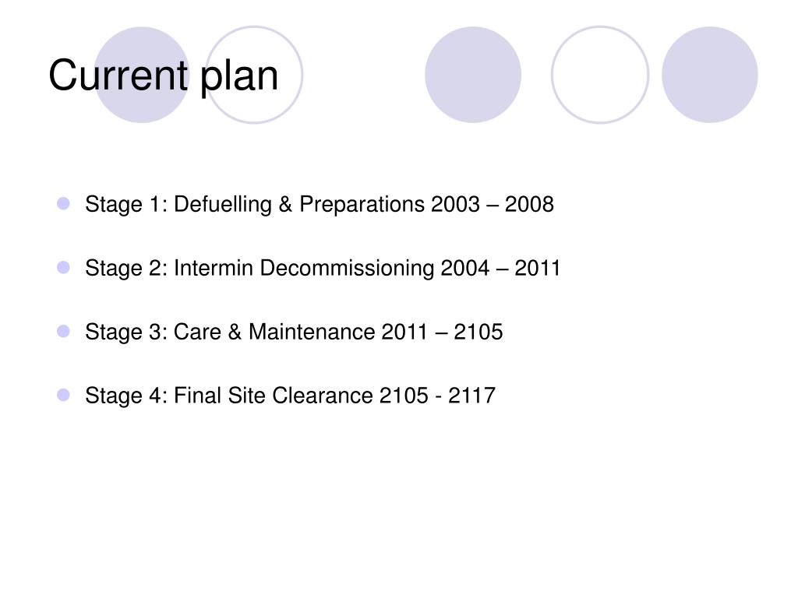Screen dimensions: 798x598
Task: Select the lavender bullet beside Stage 3
Action: pos(64,332)
